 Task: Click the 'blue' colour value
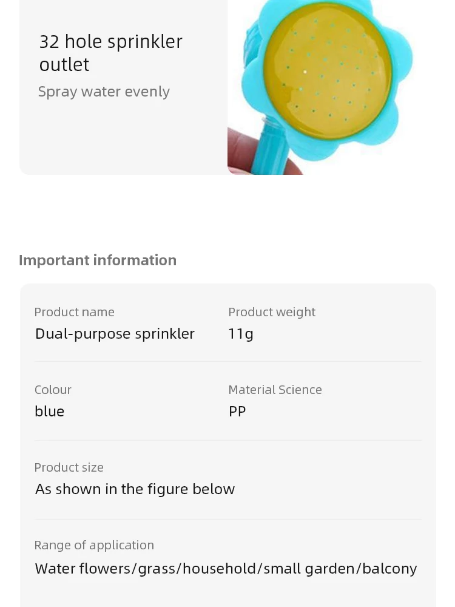tap(50, 411)
